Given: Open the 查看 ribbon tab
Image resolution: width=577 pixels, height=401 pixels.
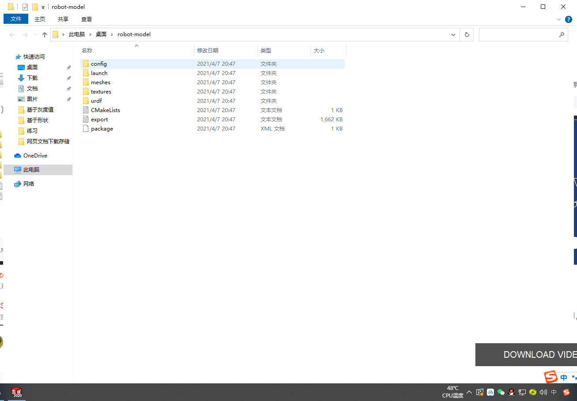Looking at the screenshot, I should tap(87, 19).
